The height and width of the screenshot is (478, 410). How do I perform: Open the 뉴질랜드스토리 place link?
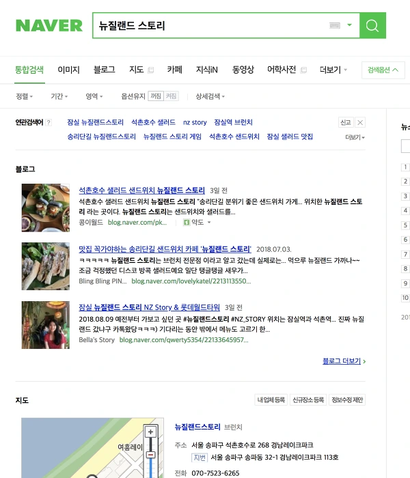coord(197,427)
